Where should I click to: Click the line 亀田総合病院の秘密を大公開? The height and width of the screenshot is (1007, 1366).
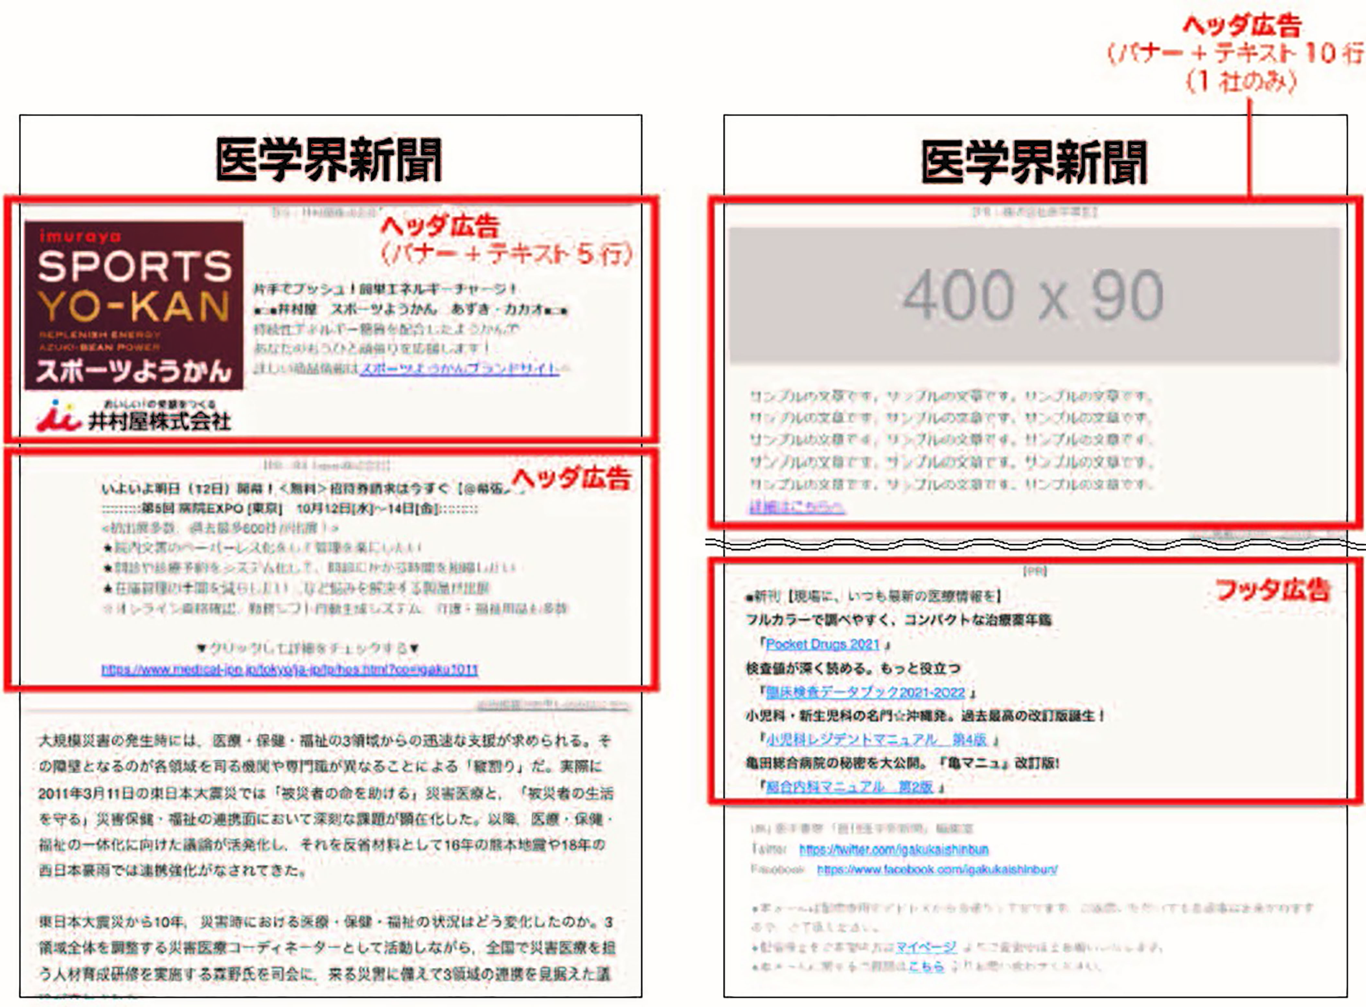(902, 763)
